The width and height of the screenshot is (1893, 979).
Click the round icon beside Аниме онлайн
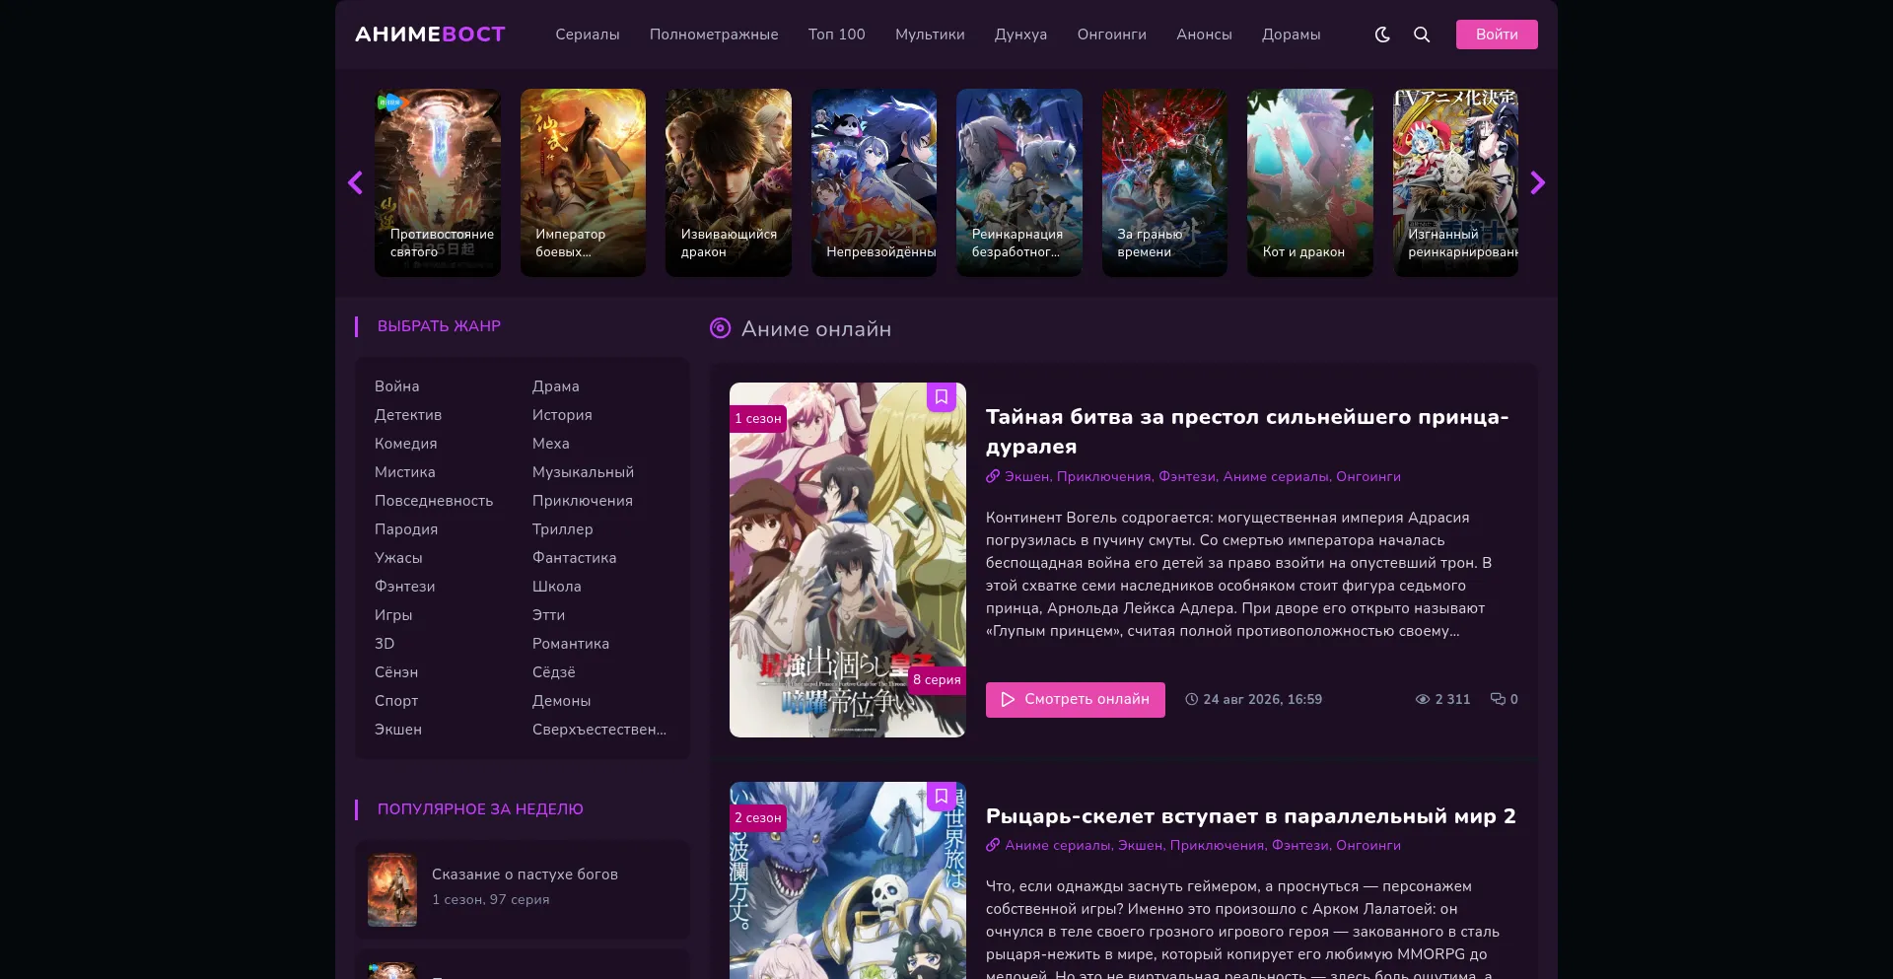pos(721,328)
